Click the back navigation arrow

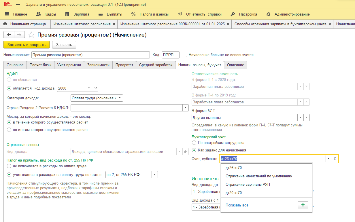(9, 35)
